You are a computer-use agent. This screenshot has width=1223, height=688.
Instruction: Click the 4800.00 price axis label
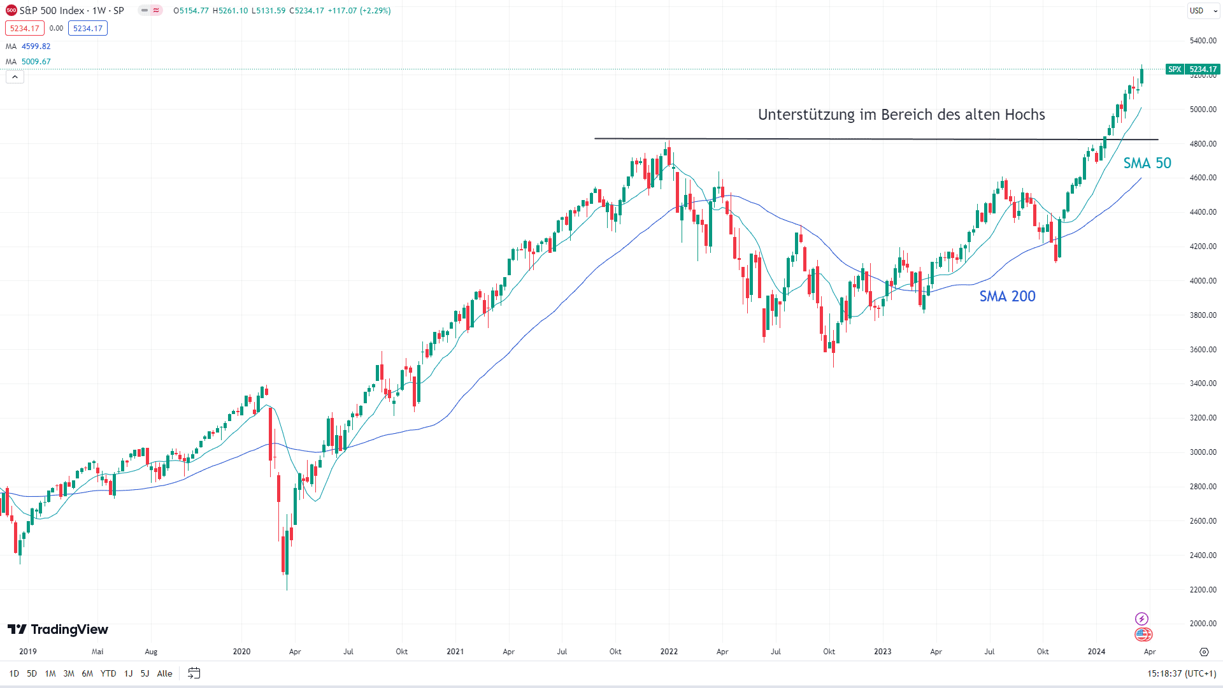1203,144
